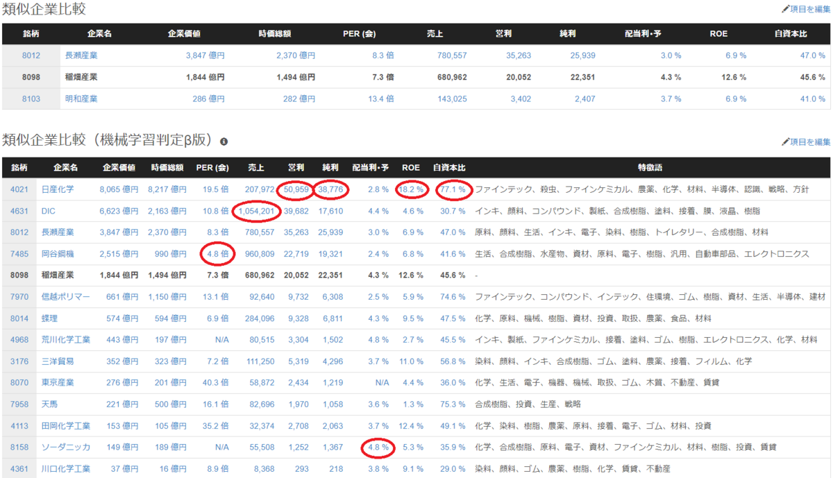Click 天馬 equity ratio 75.3 %

pyautogui.click(x=453, y=404)
